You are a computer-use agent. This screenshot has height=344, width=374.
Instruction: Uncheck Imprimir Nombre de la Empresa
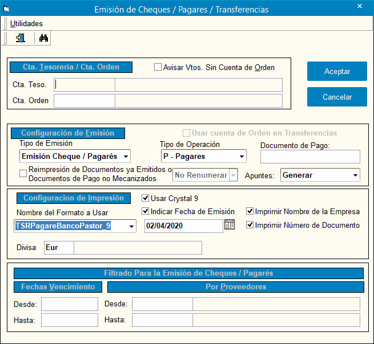[251, 211]
